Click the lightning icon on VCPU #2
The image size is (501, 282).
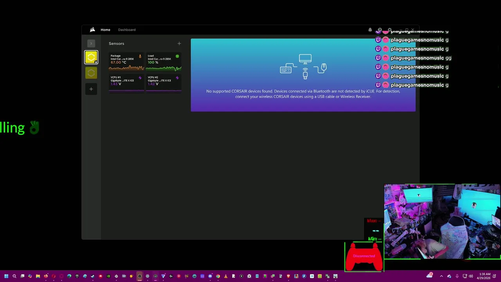(177, 78)
